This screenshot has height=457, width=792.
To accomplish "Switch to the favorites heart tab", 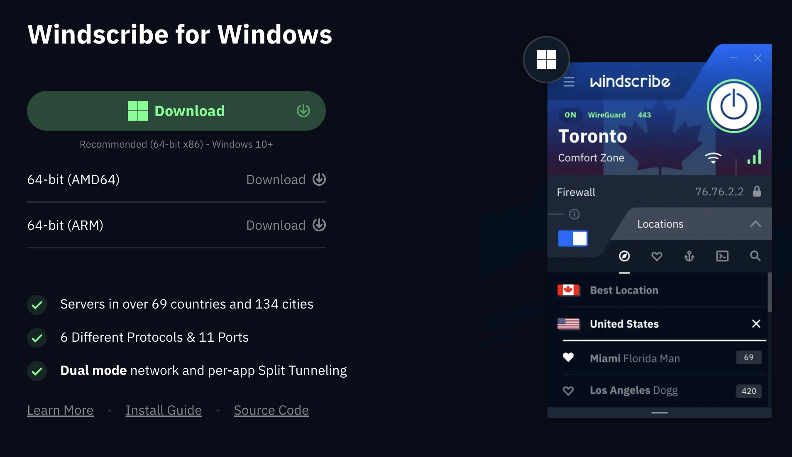I will click(x=657, y=256).
